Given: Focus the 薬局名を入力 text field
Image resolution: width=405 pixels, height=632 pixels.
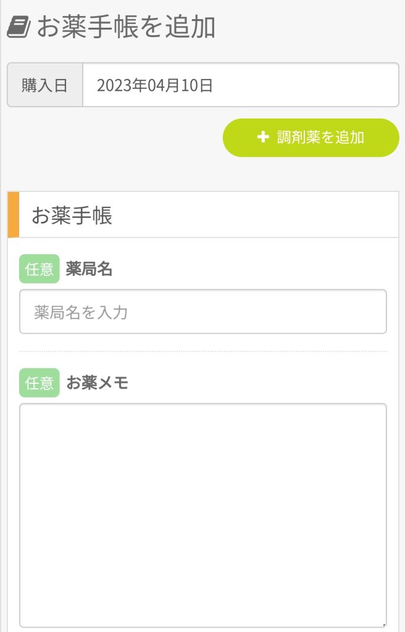Looking at the screenshot, I should (203, 312).
